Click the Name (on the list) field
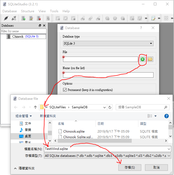Viewport: 174px width, 175px height. coord(108,75)
